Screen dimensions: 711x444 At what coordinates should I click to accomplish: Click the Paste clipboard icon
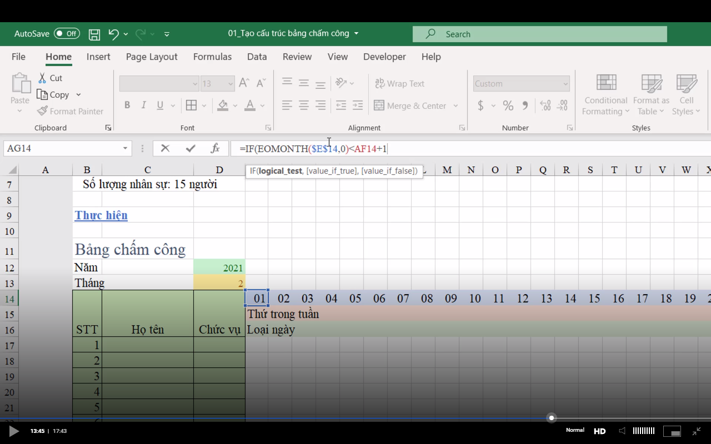click(x=21, y=83)
